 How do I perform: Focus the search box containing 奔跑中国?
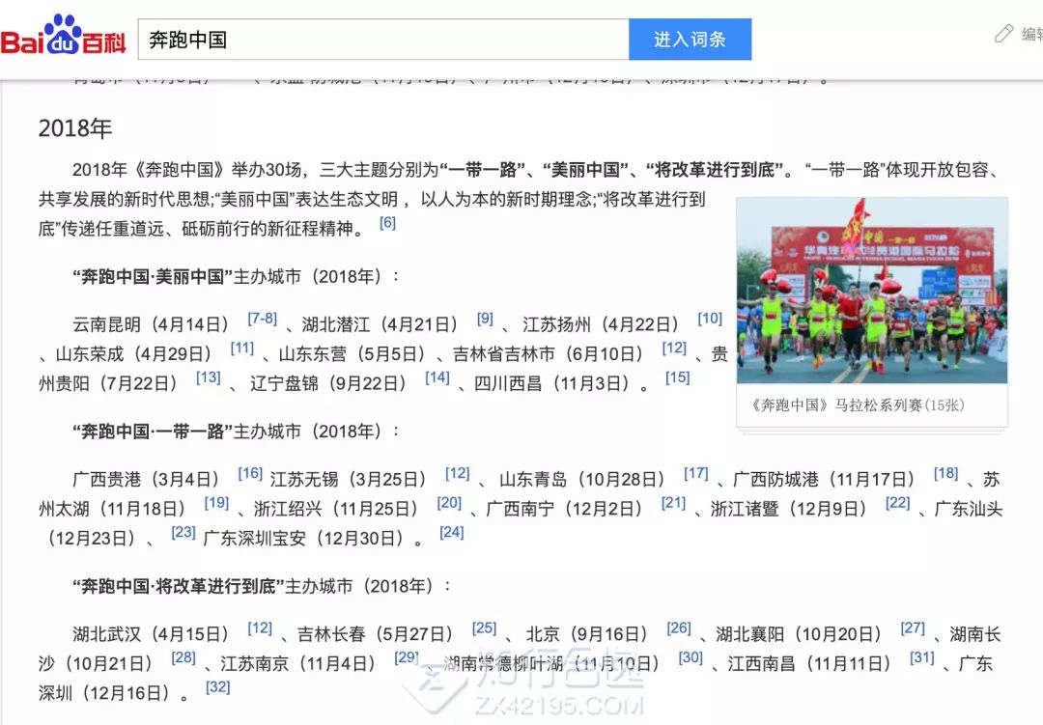click(383, 40)
